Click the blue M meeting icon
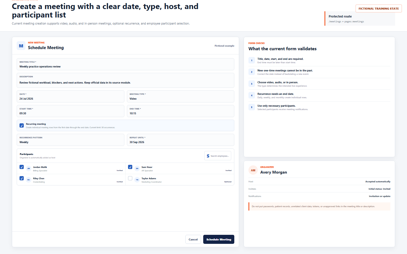 21,46
